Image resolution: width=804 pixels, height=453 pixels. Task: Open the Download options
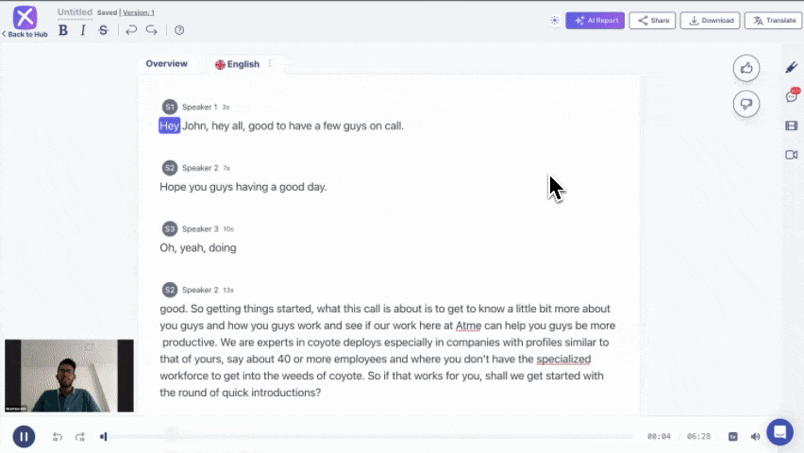pyautogui.click(x=711, y=21)
